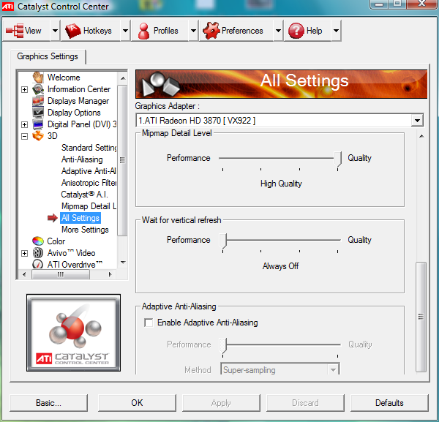Click the 3D orange cube icon
Screen dimensions: 439x422
point(38,136)
